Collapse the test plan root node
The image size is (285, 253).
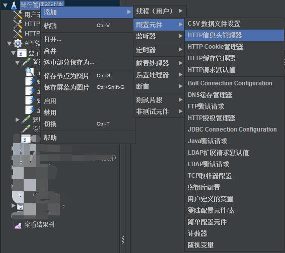[5, 5]
